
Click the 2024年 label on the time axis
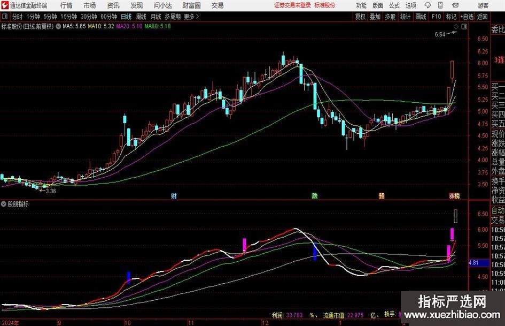click(10, 323)
